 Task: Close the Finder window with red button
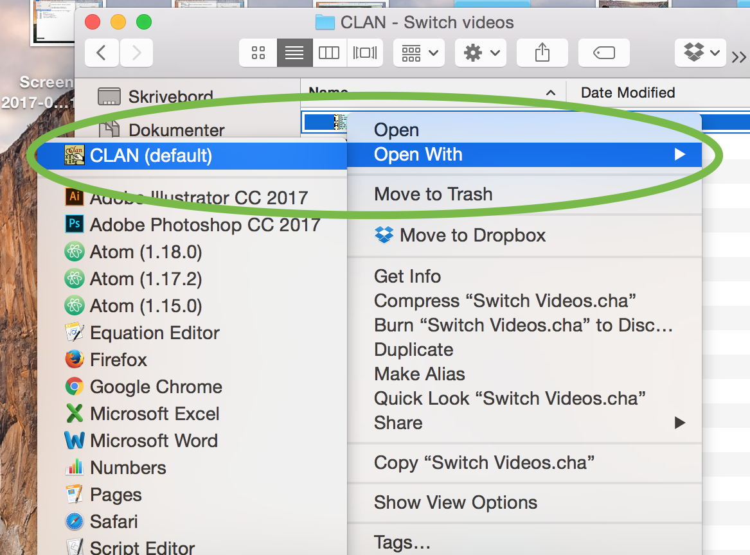click(x=93, y=22)
